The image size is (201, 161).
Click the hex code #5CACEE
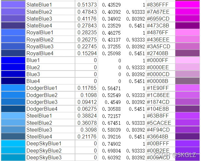[159, 123]
